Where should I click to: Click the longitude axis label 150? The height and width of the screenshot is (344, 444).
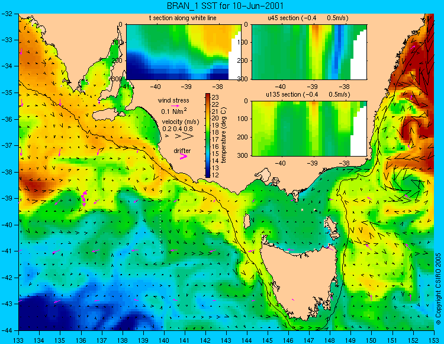[x=372, y=340]
